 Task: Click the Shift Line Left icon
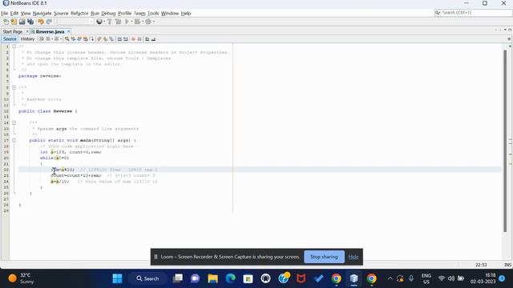(x=119, y=39)
